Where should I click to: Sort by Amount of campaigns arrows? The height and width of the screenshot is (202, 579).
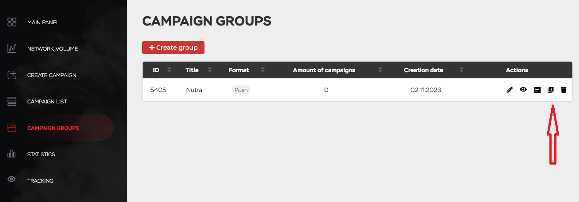click(x=380, y=70)
